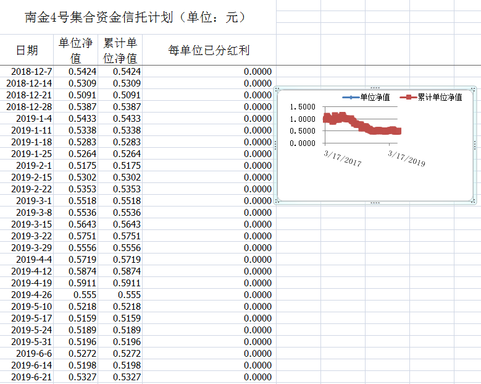Select date cell 2019-6-6
481x384 pixels.
[27, 353]
